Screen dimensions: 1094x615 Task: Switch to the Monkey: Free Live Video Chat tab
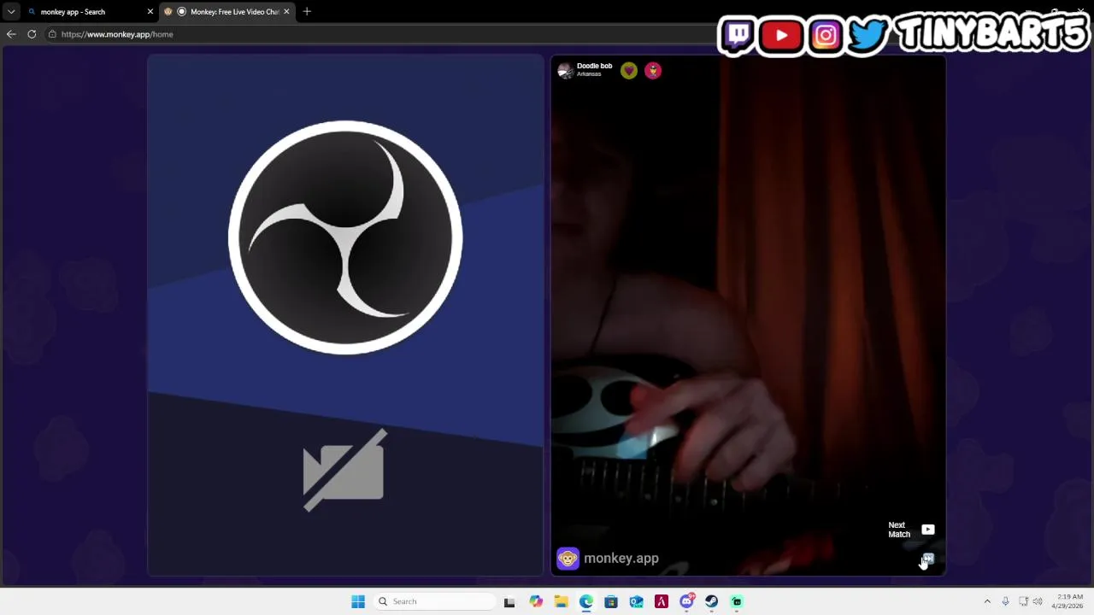(226, 12)
